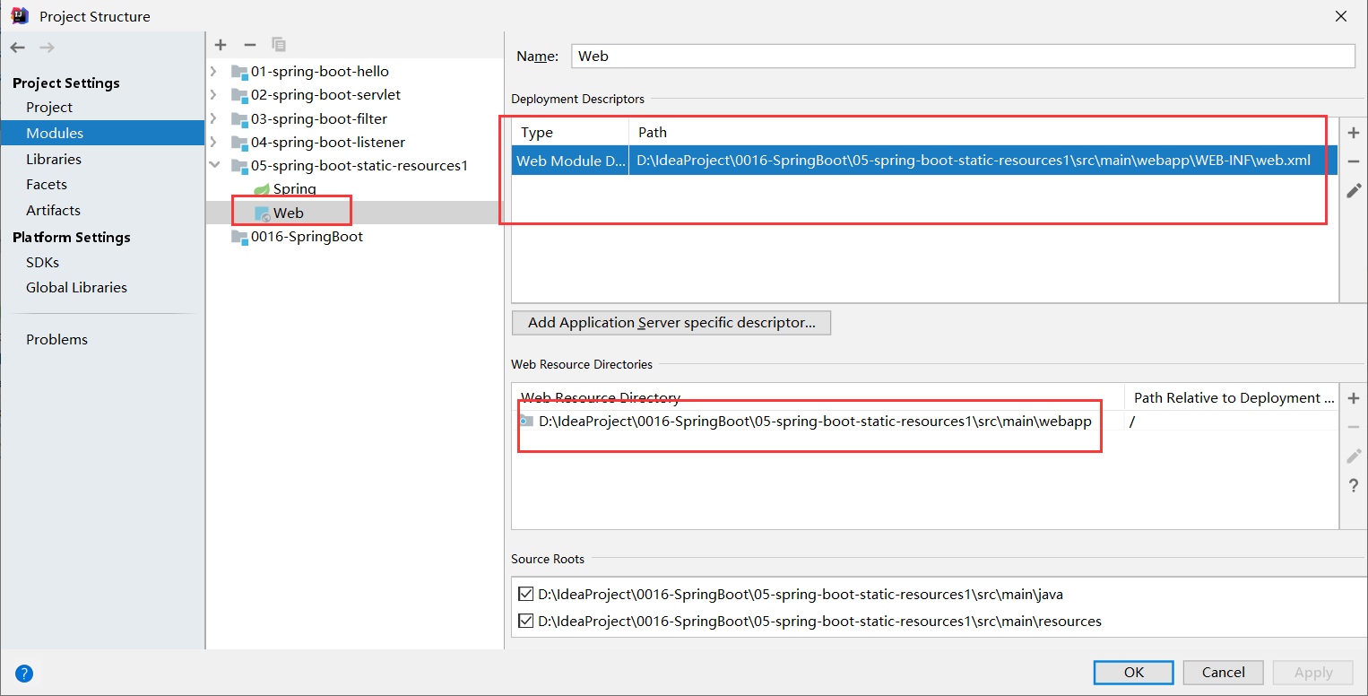Collapse the 05-spring-boot-static-resources1 module
1368x696 pixels.
coord(213,165)
